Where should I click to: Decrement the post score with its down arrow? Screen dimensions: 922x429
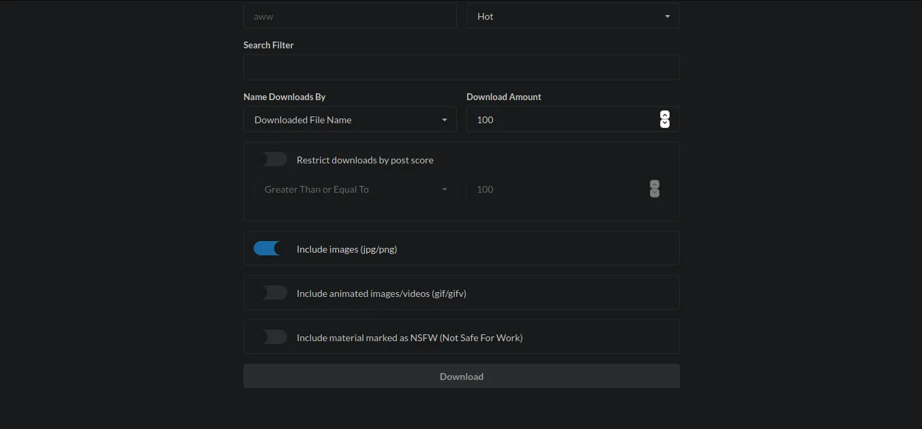point(654,193)
